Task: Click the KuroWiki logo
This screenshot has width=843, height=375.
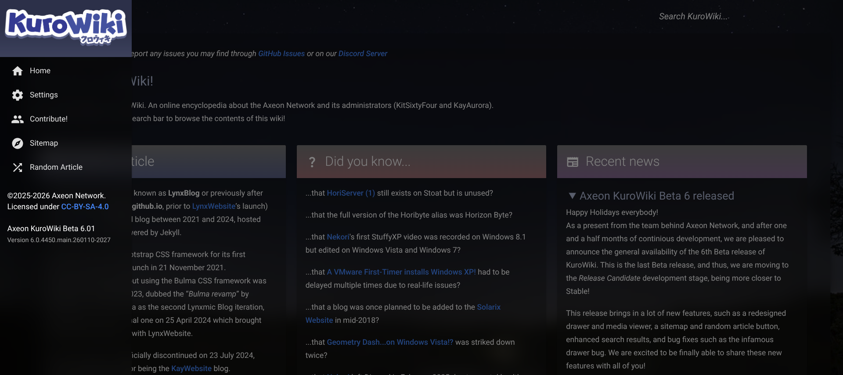Action: [x=66, y=26]
